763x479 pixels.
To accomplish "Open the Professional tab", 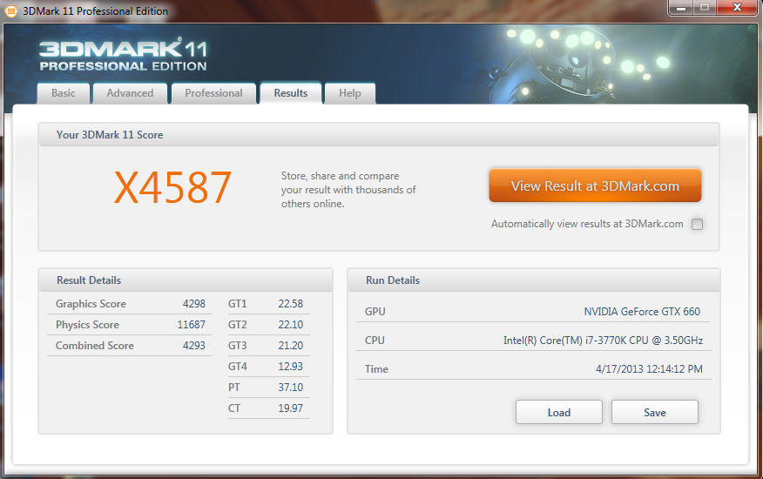I will (x=213, y=93).
